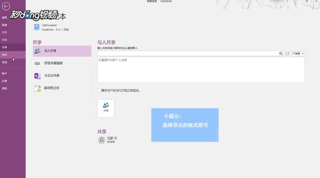
Task: Select the 打印 sidebar menu entry
Action: 4,40
